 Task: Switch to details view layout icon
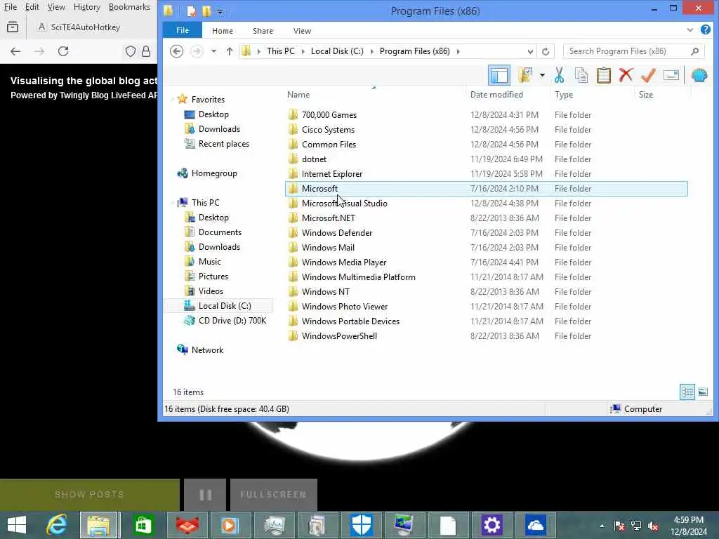click(687, 392)
